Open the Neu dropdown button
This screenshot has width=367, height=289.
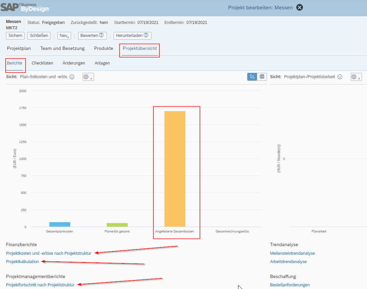(64, 36)
